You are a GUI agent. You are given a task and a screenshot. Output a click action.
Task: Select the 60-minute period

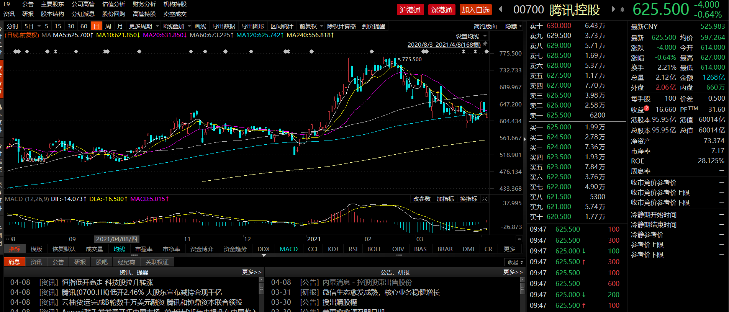[x=84, y=26]
